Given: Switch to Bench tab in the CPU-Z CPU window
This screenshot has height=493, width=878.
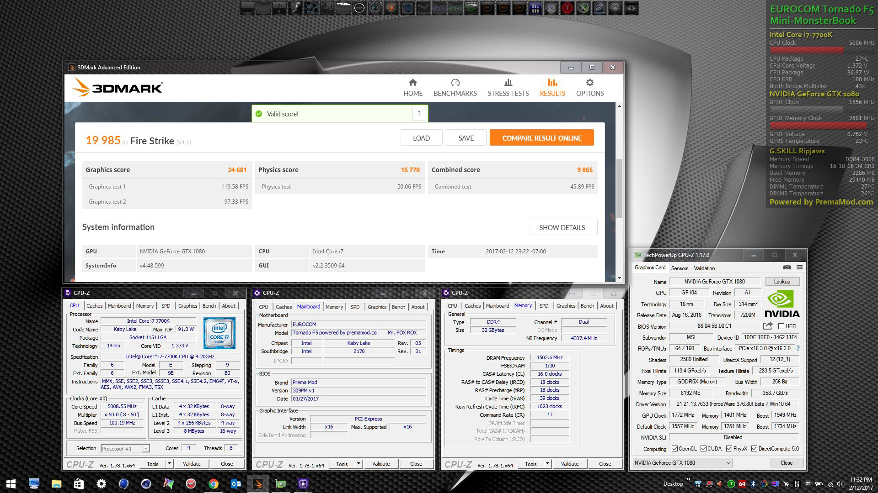Looking at the screenshot, I should tap(209, 306).
